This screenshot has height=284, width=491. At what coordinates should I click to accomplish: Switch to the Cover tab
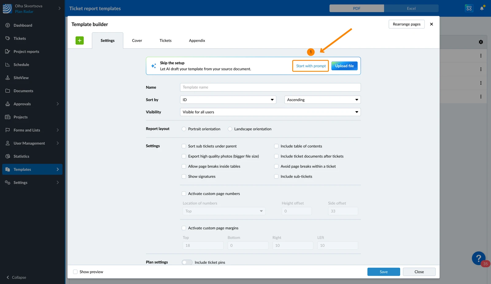pos(137,41)
